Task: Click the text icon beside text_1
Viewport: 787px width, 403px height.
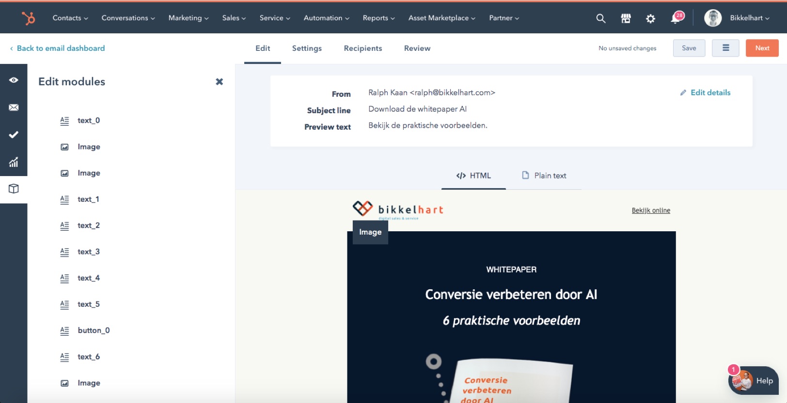Action: pyautogui.click(x=64, y=200)
